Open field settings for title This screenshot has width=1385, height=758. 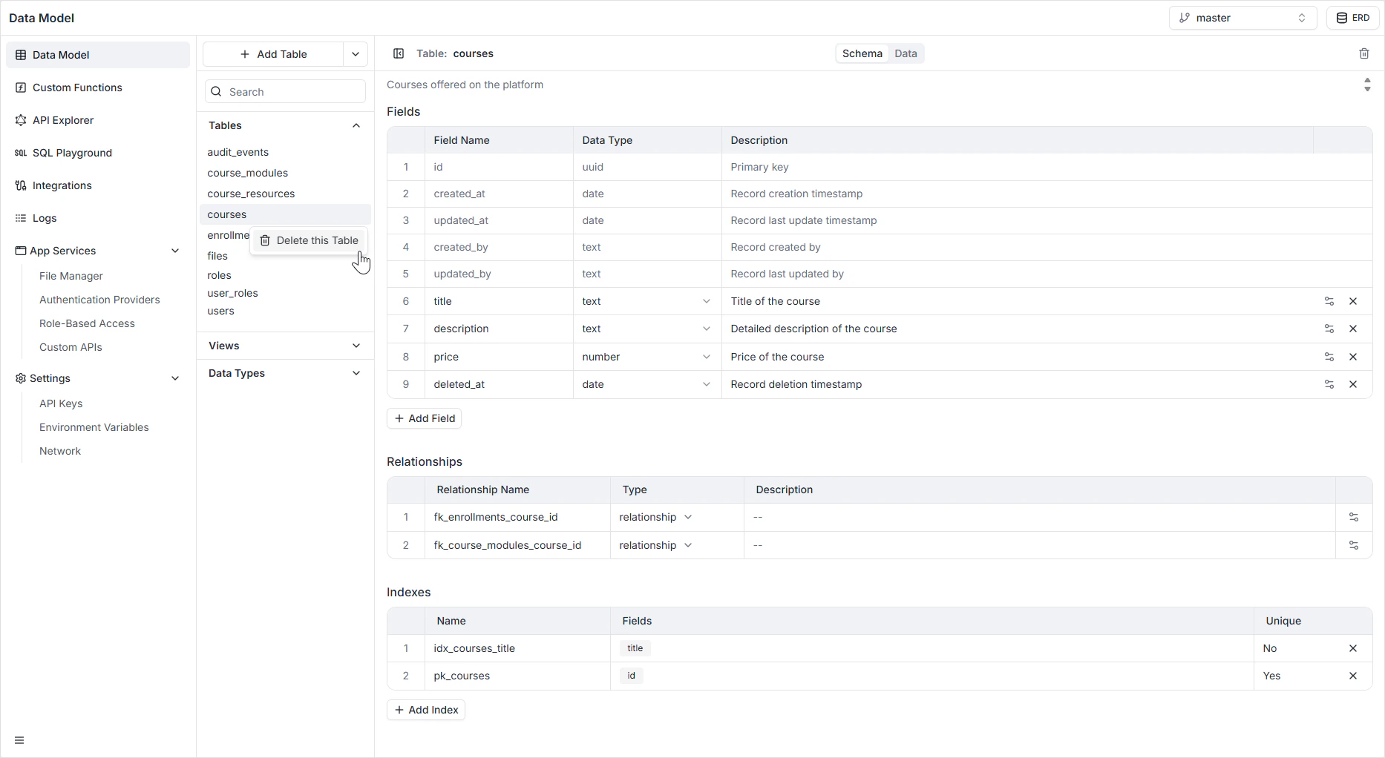pyautogui.click(x=1329, y=301)
